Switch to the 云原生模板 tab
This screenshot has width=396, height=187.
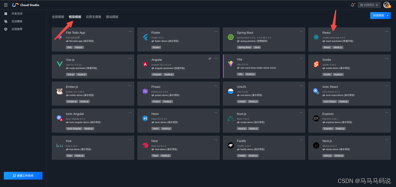tap(93, 17)
